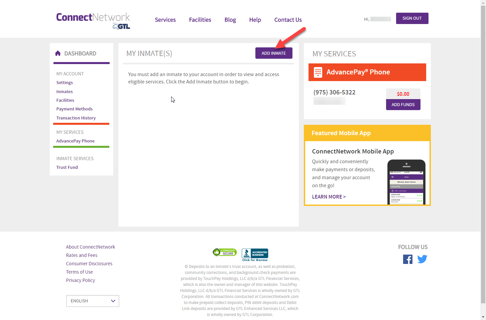The image size is (486, 320).
Task: Expand the English language dropdown
Action: pyautogui.click(x=93, y=301)
